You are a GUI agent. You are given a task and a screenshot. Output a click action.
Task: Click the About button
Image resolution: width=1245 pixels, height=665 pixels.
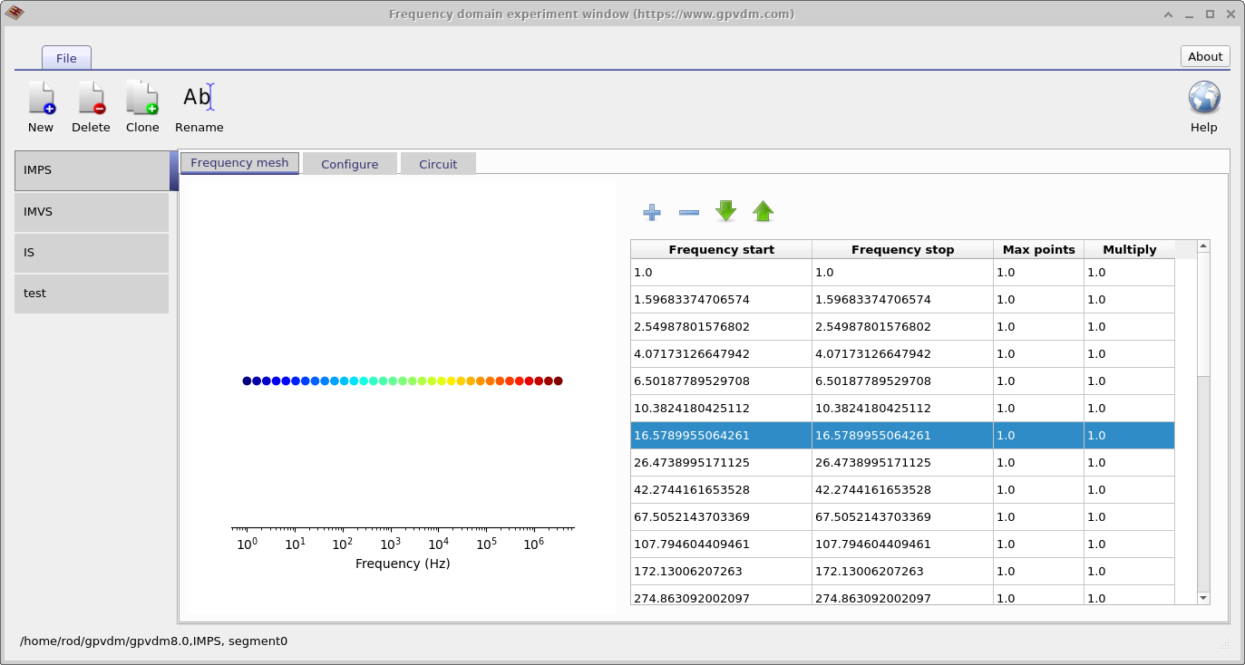coord(1204,55)
